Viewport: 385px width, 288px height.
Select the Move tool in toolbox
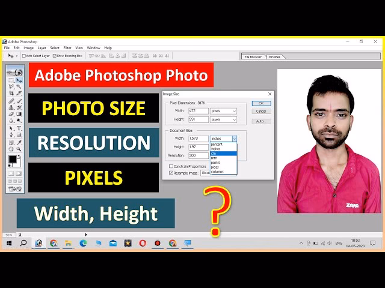click(x=19, y=80)
